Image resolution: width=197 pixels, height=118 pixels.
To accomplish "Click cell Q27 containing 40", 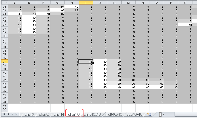I will [x=185, y=25].
